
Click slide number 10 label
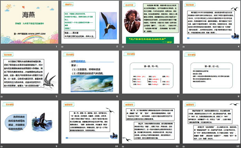[116, 146]
